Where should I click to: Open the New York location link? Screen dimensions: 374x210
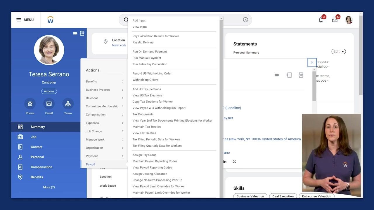coord(119,45)
